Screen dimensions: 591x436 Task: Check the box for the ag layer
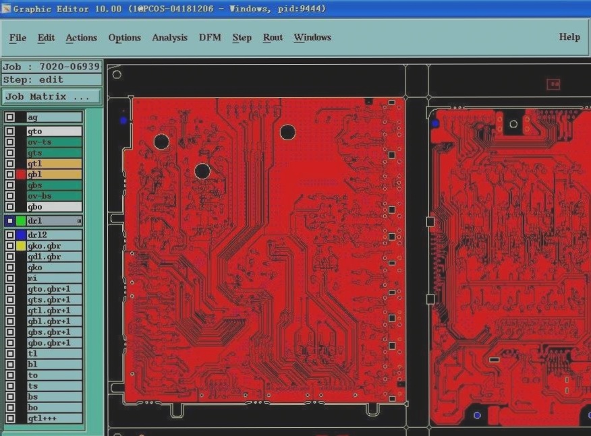pyautogui.click(x=10, y=117)
